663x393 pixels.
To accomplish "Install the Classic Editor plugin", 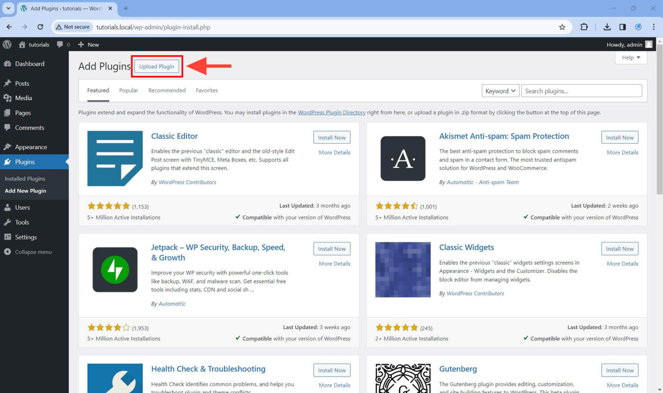I will coord(331,137).
